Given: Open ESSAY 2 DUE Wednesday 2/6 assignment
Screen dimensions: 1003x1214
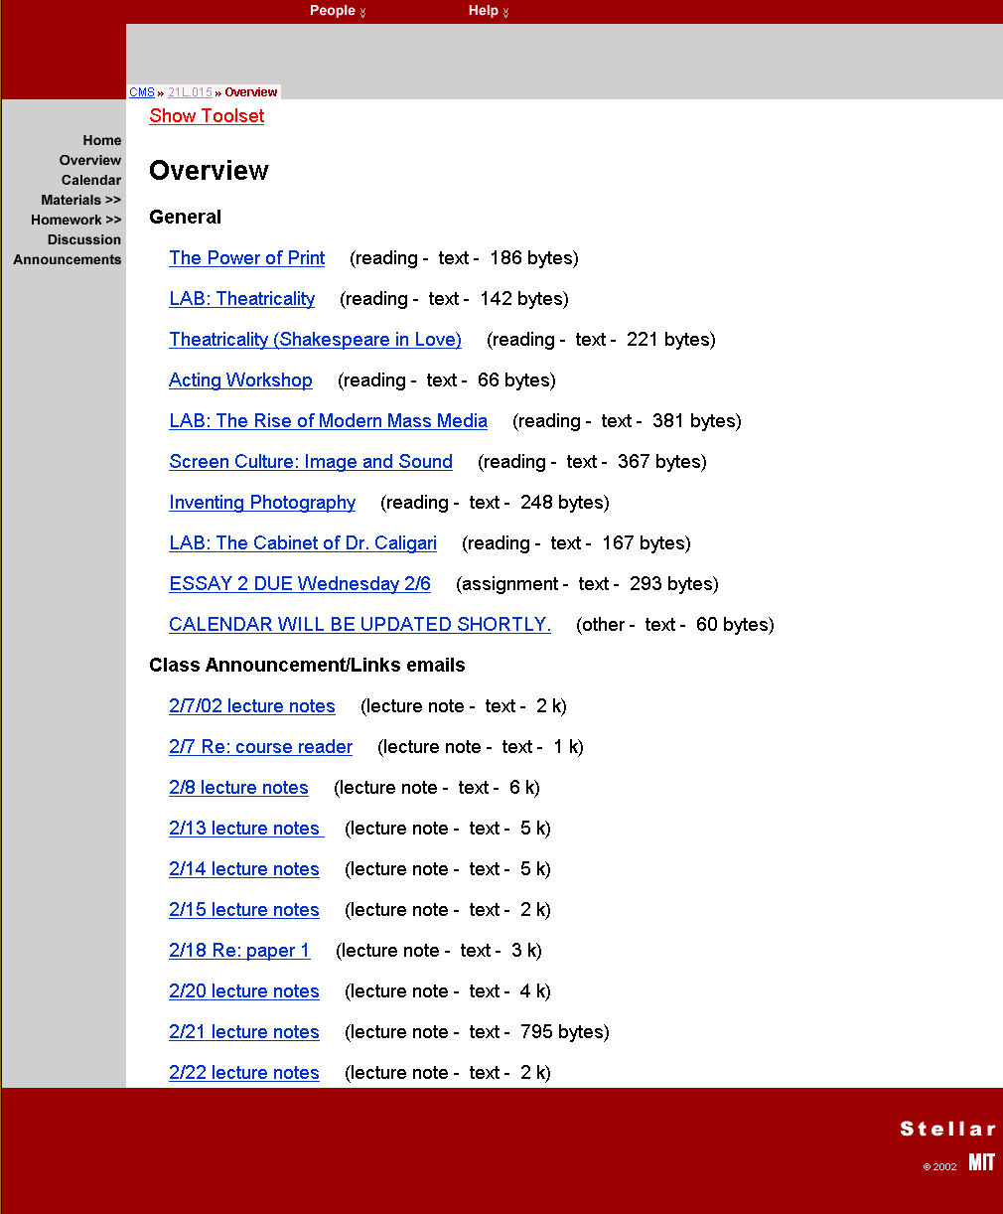Looking at the screenshot, I should coord(300,584).
